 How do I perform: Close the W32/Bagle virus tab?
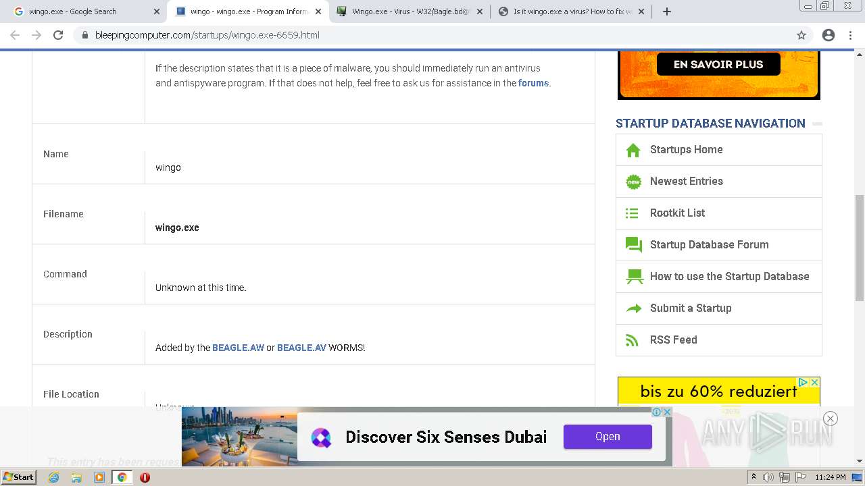coord(480,11)
